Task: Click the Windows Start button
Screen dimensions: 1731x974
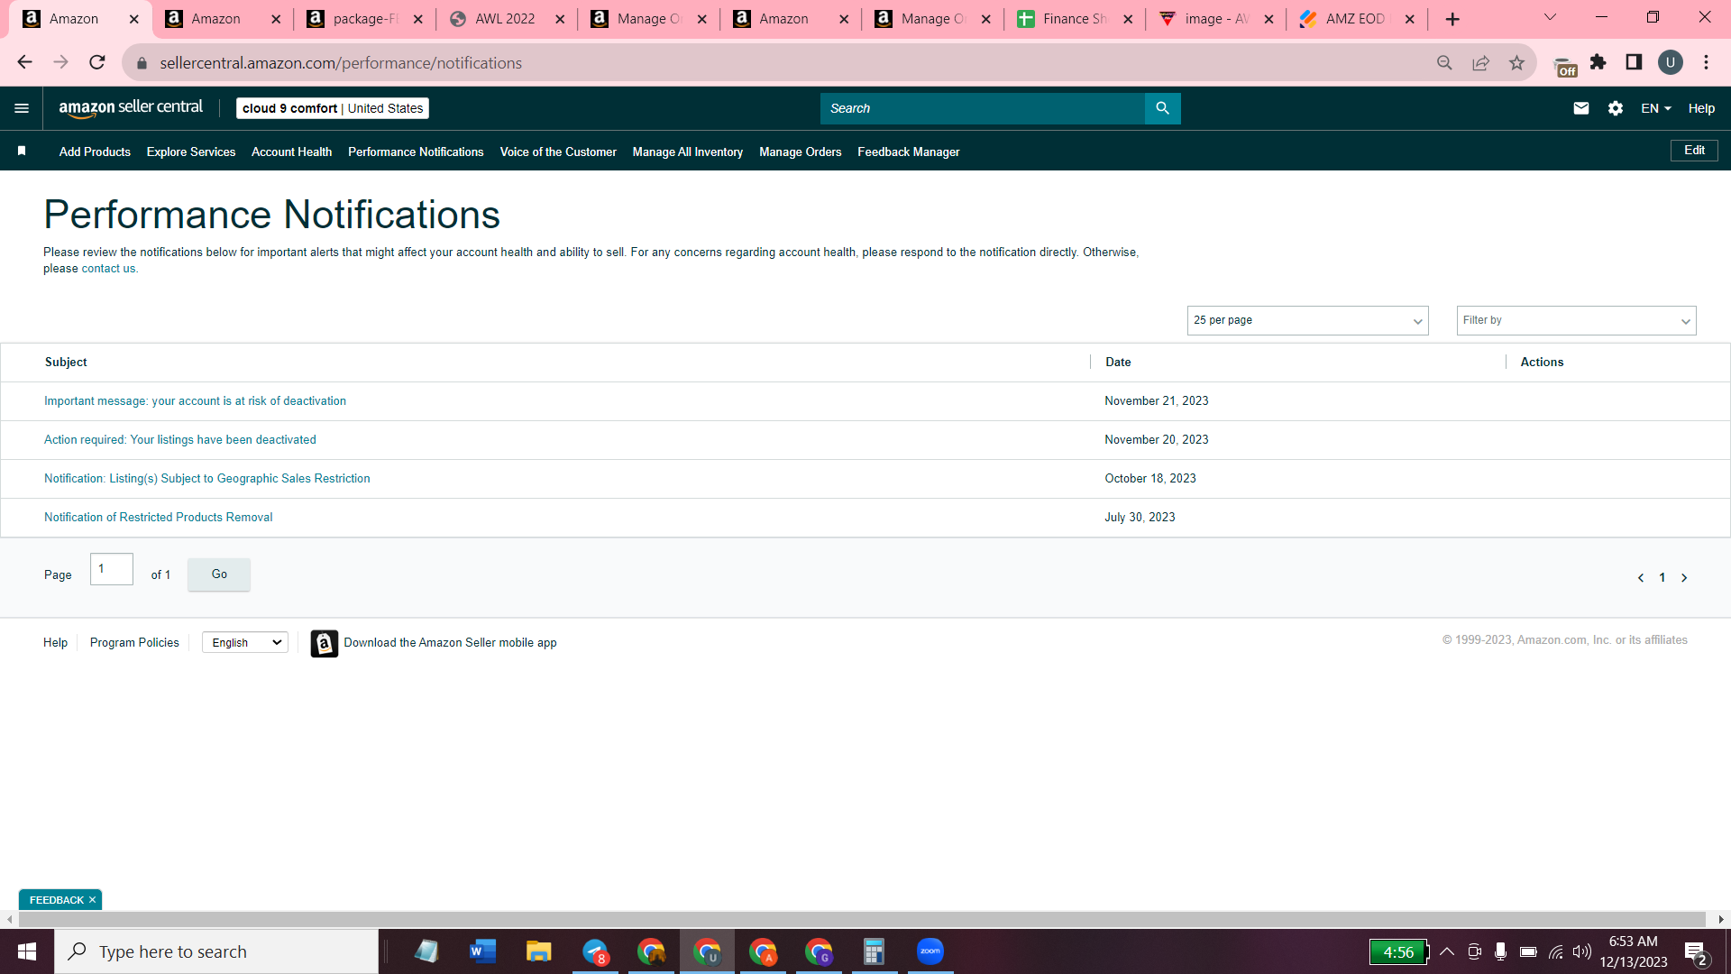Action: (x=27, y=951)
